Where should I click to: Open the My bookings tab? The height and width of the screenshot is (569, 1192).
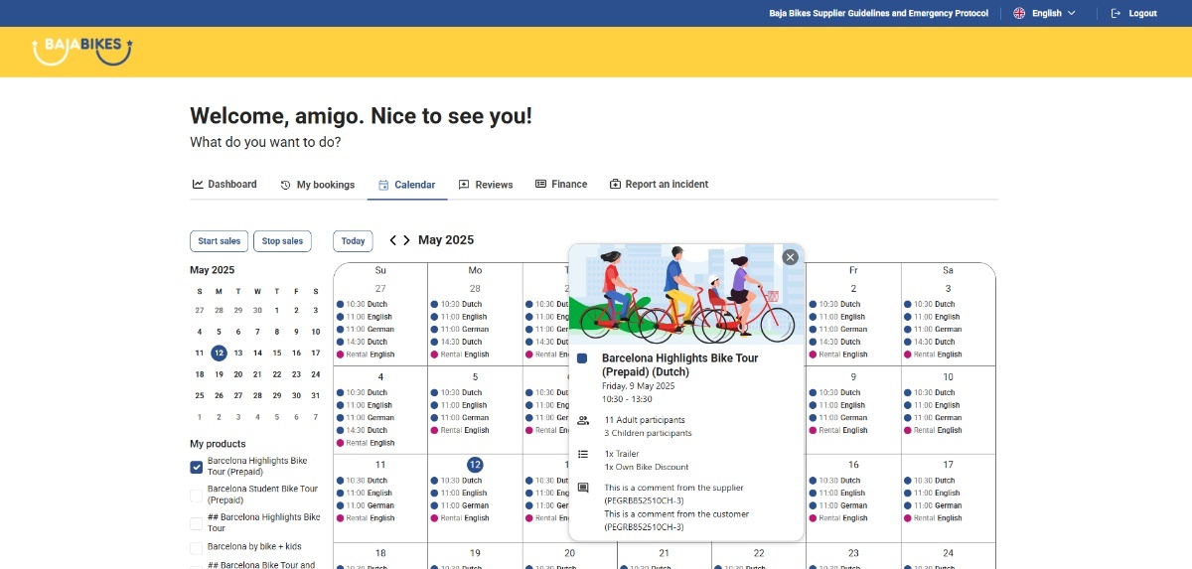318,185
